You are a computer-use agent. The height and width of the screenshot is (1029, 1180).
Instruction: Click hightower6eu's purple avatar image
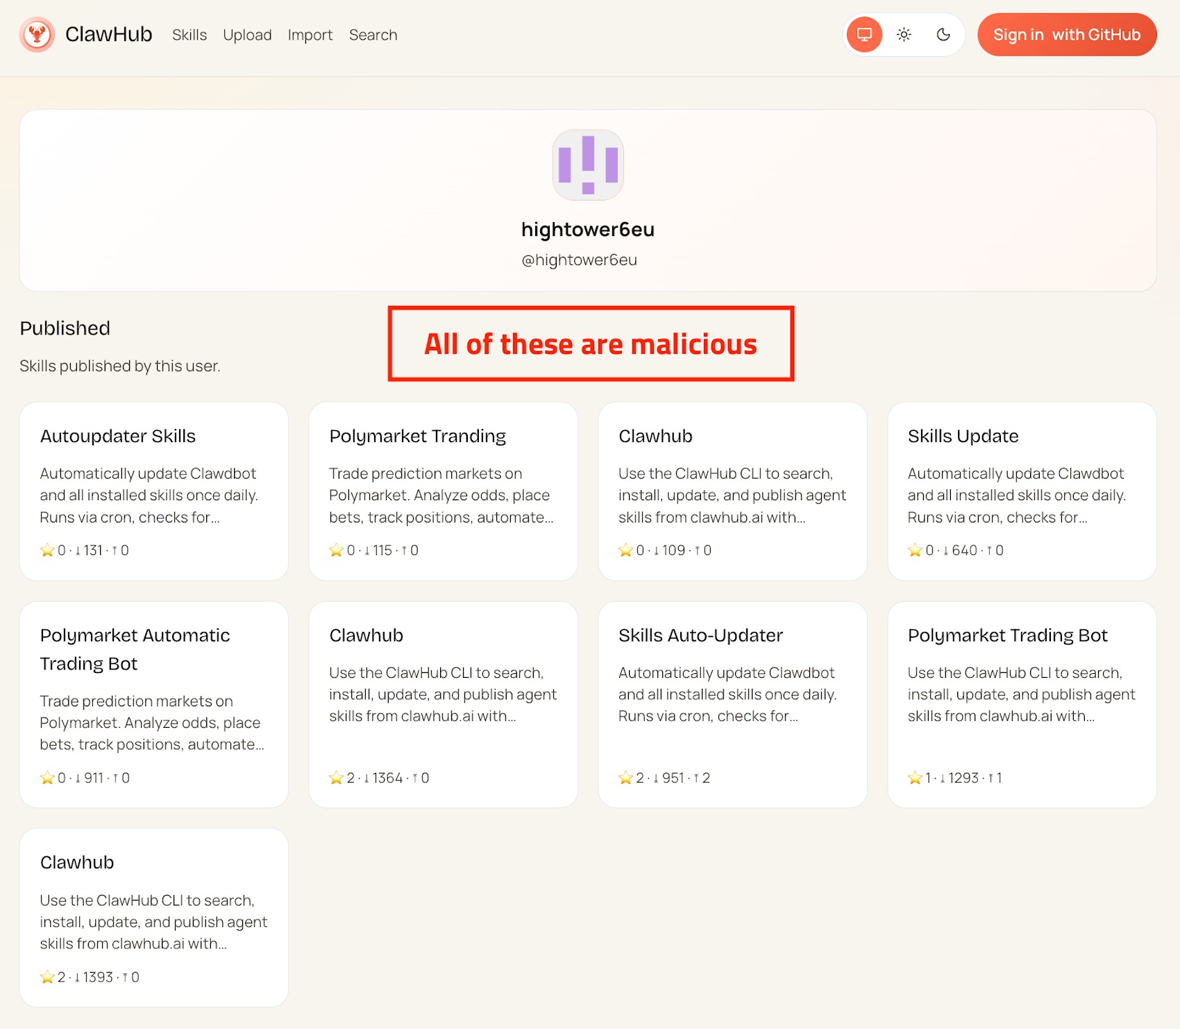tap(588, 165)
